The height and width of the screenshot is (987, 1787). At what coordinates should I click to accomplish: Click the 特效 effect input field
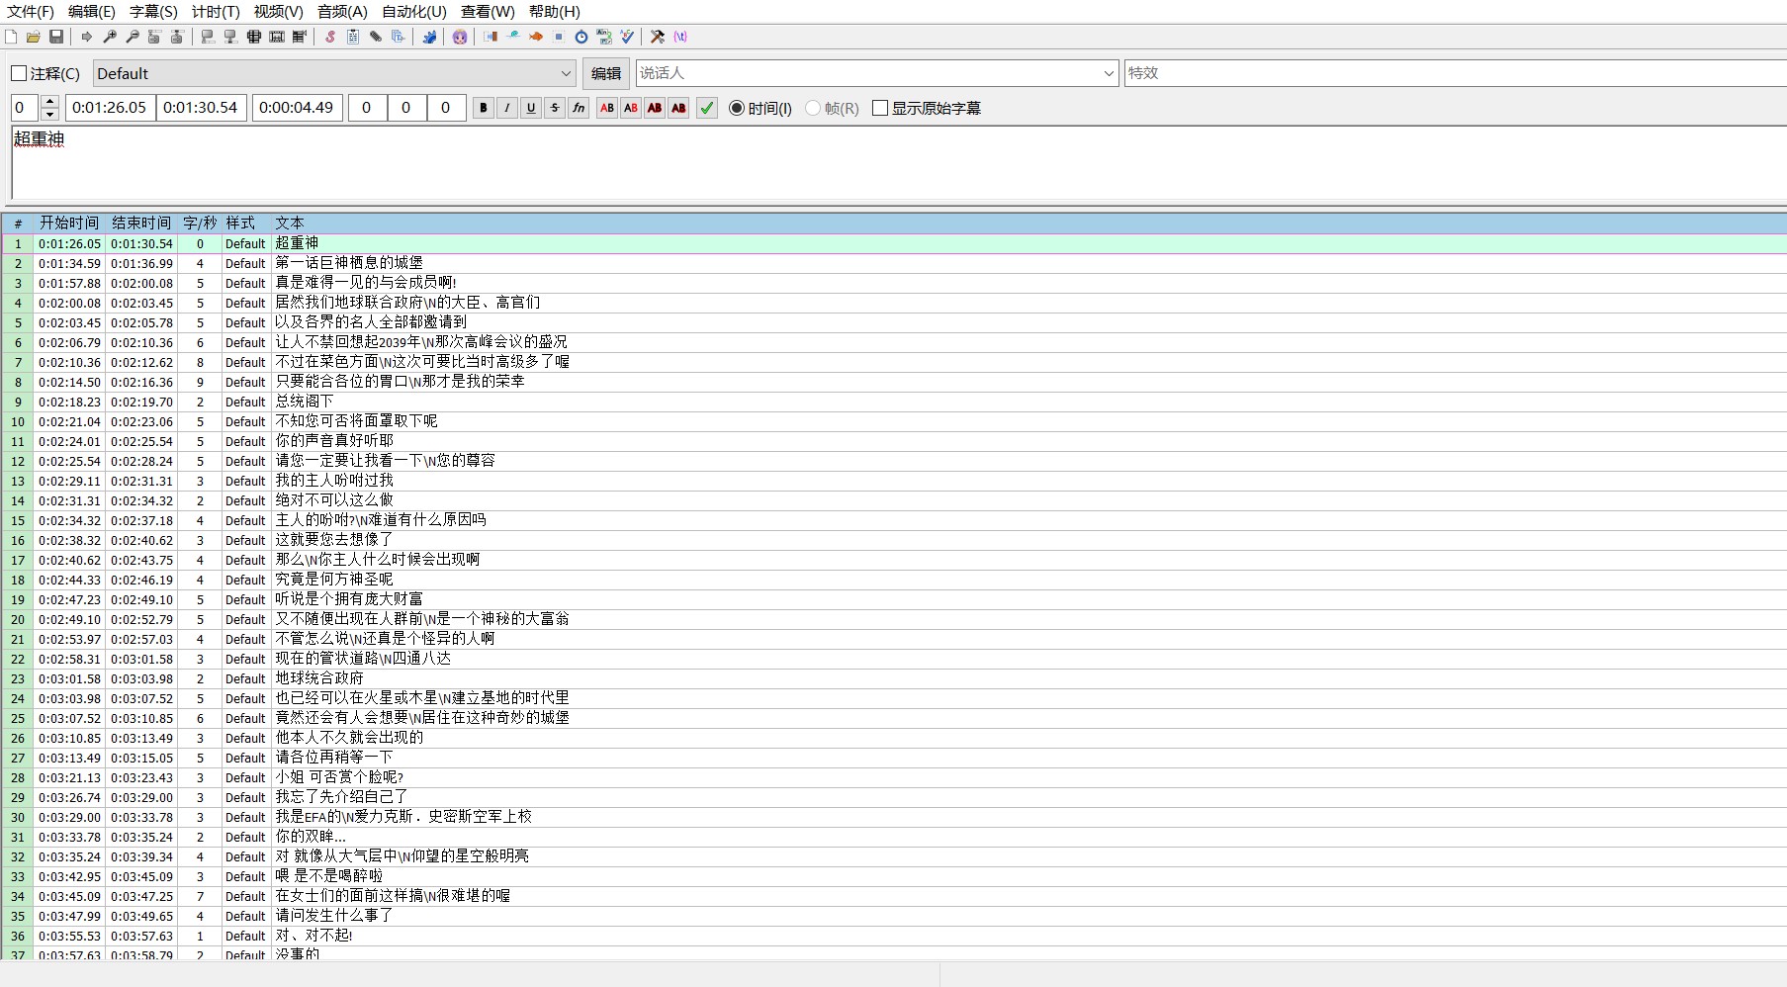tap(1456, 73)
